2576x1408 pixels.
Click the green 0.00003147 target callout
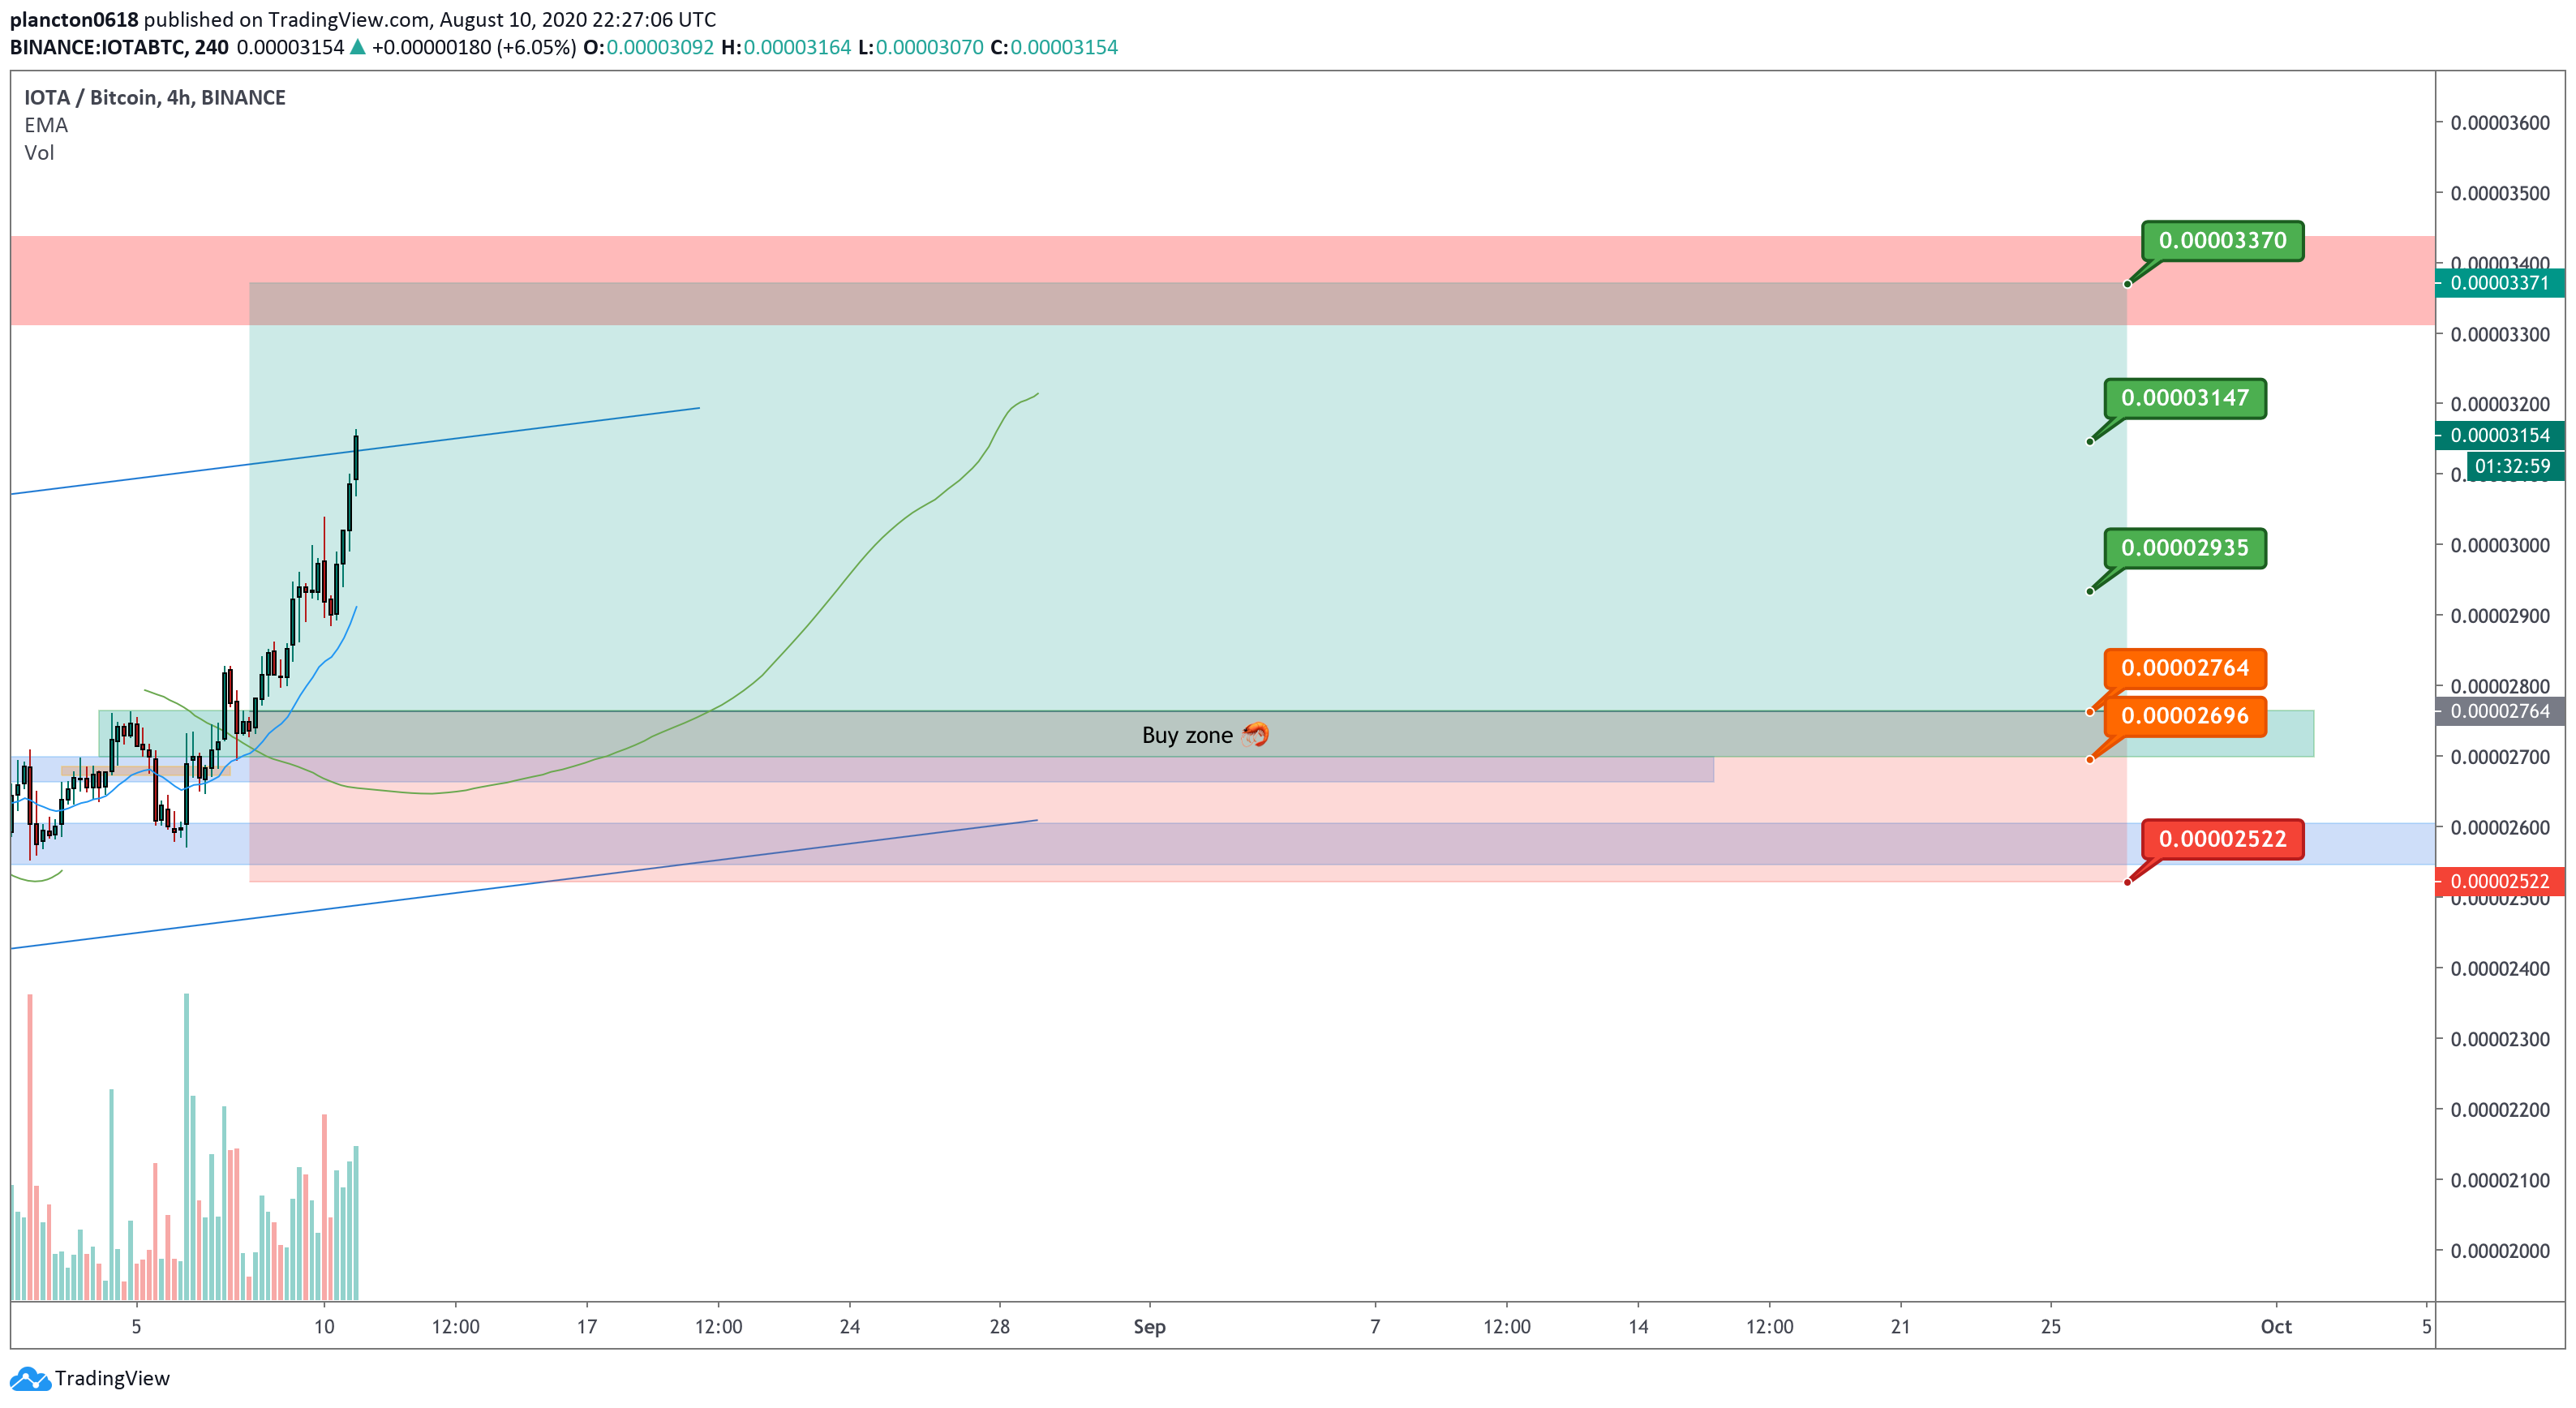point(2185,398)
